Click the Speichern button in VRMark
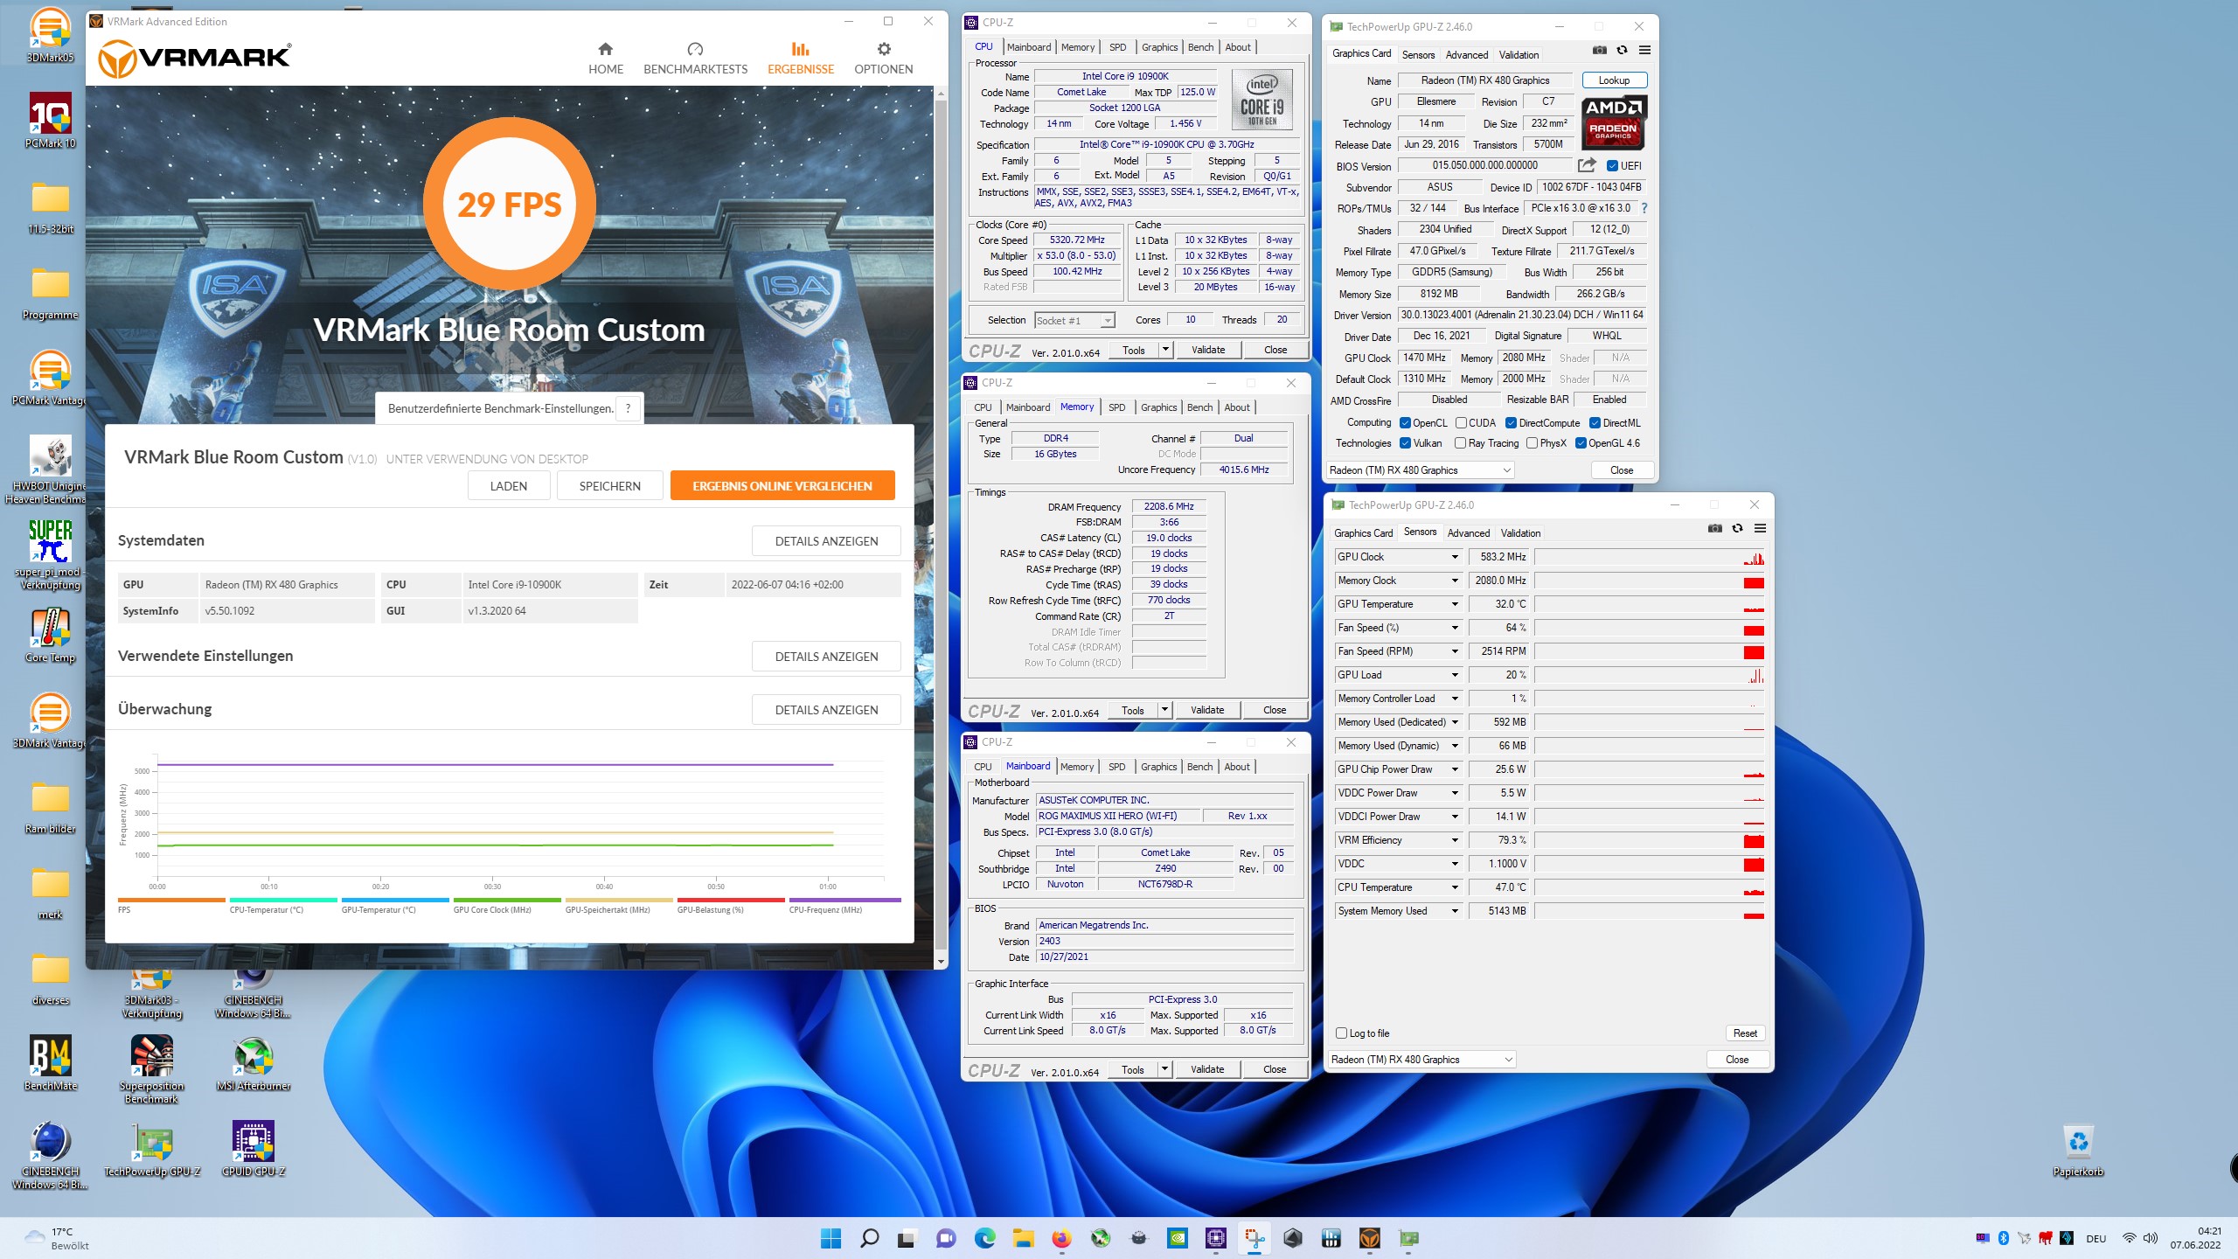 [610, 486]
